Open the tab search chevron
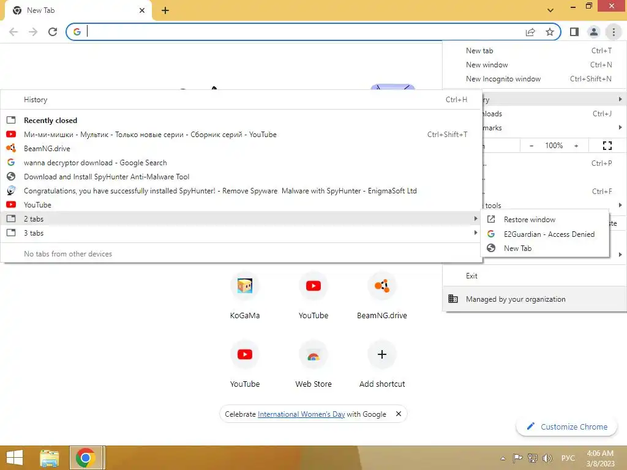The height and width of the screenshot is (470, 627). click(x=550, y=10)
